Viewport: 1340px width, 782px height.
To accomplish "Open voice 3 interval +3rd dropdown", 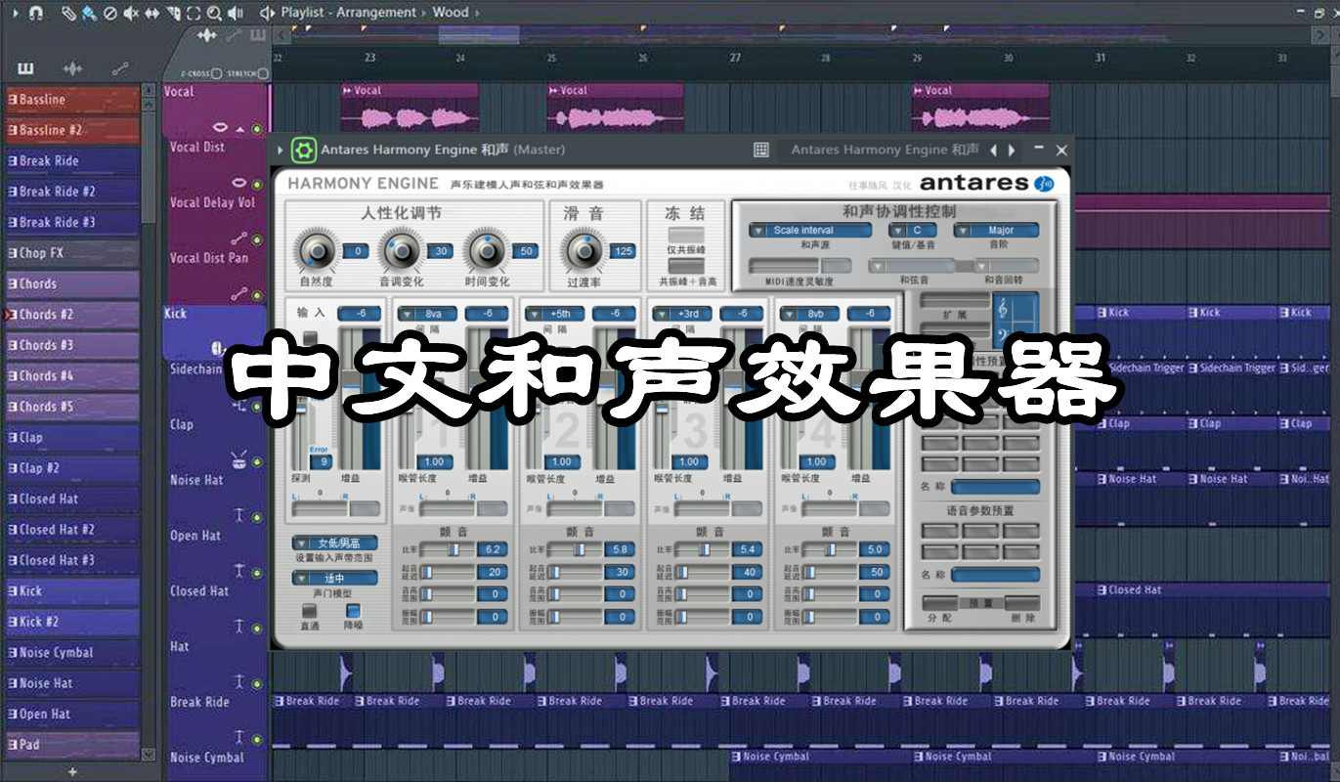I will pyautogui.click(x=681, y=314).
